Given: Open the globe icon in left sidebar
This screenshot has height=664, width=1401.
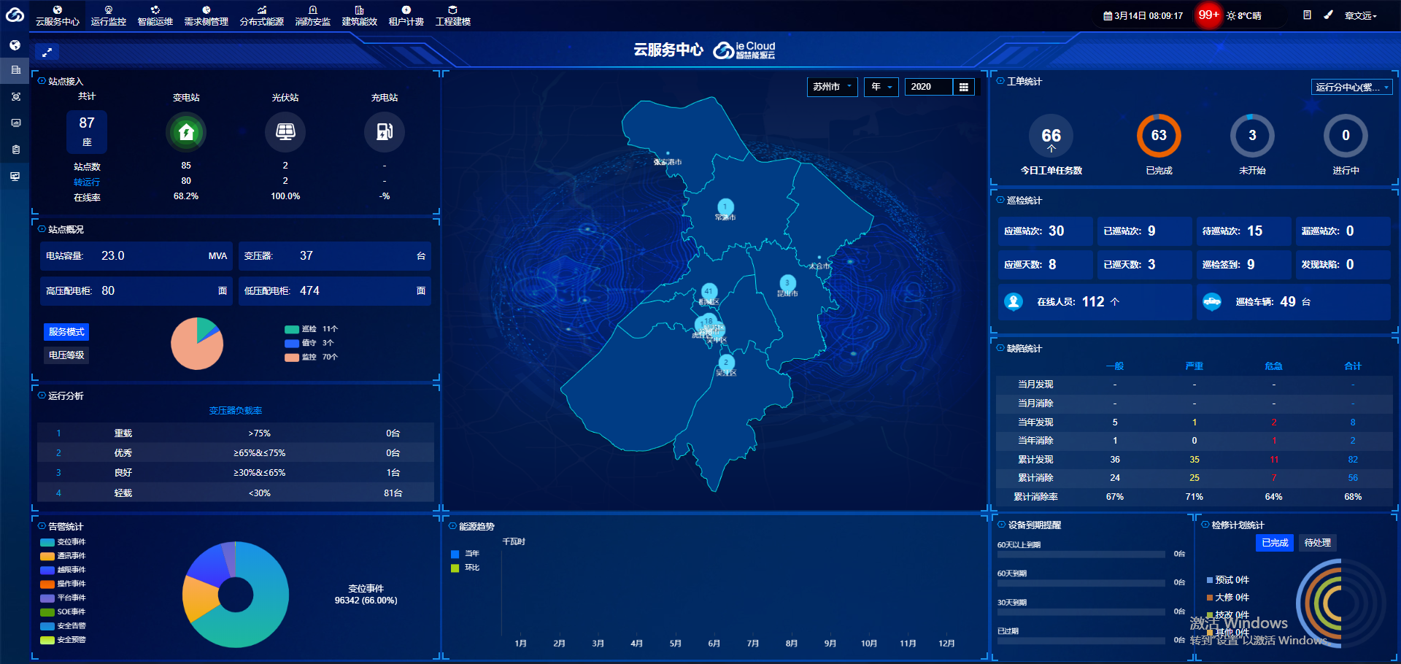Looking at the screenshot, I should coord(15,45).
